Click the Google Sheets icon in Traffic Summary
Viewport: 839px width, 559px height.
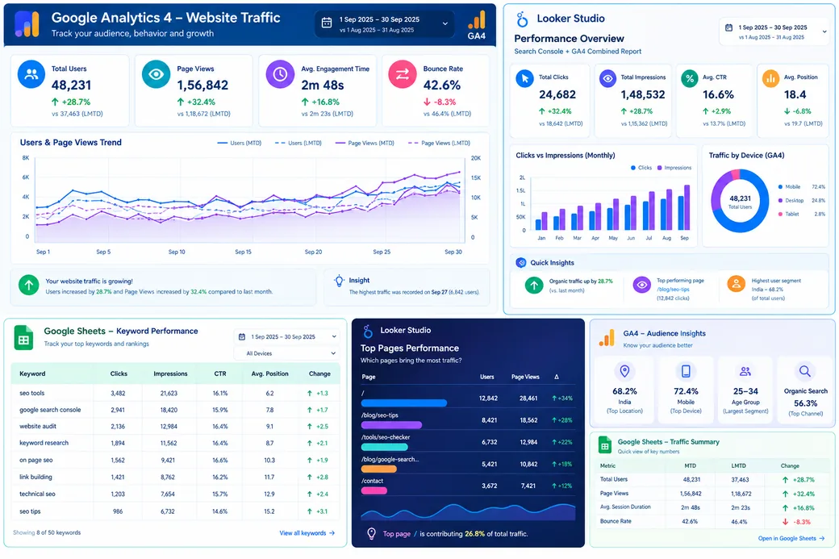point(604,445)
